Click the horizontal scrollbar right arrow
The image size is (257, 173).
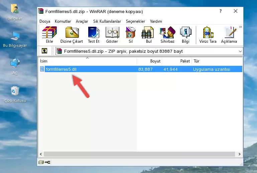coord(240,154)
